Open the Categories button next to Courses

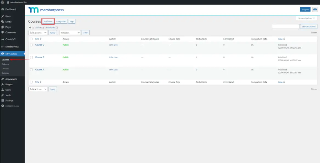pos(61,21)
